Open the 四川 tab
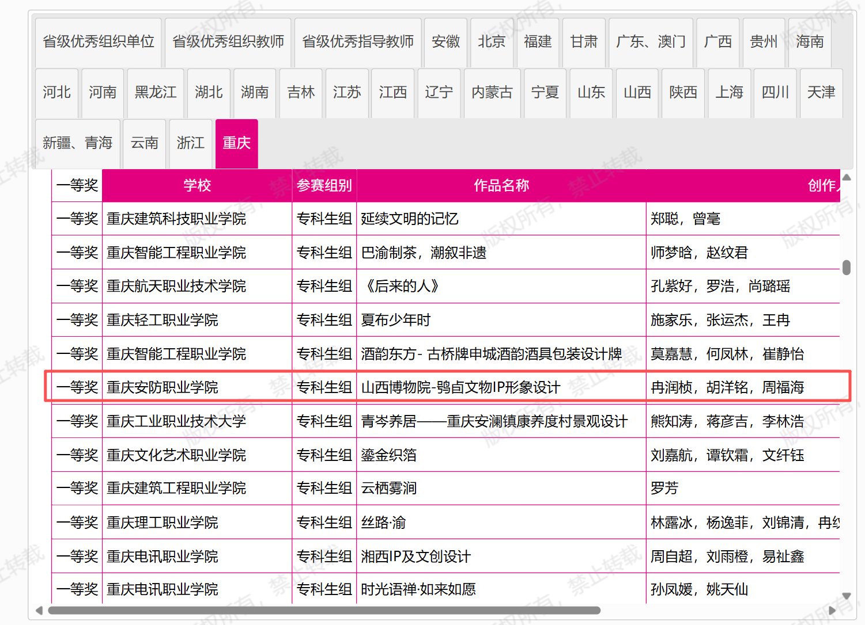 click(x=776, y=93)
